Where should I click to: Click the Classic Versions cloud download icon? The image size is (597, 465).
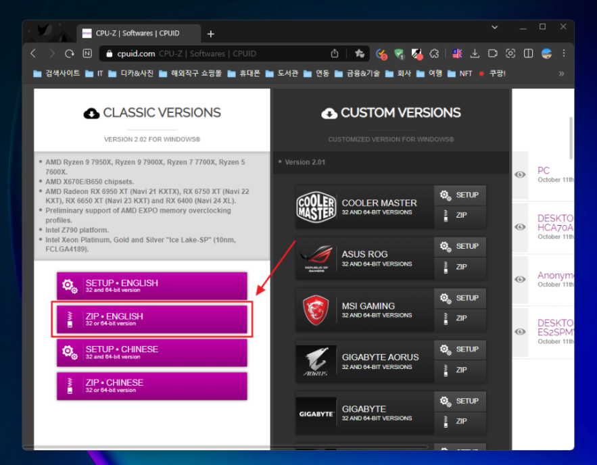tap(91, 113)
